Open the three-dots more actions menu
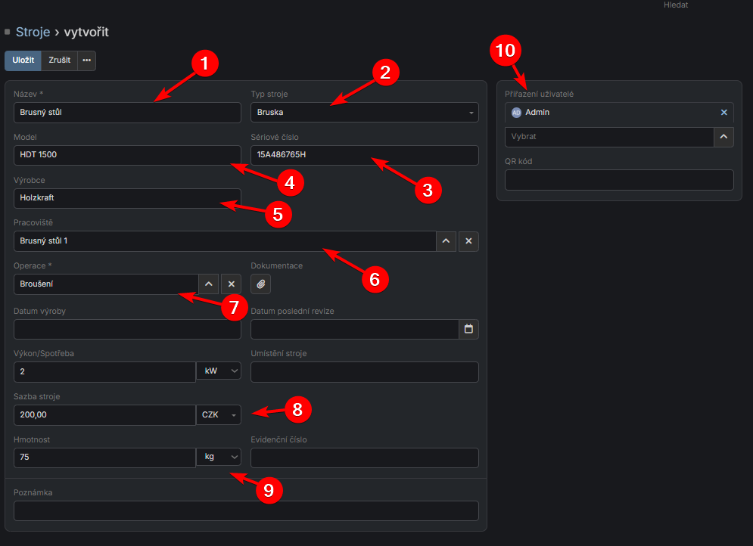The image size is (753, 546). click(x=86, y=60)
